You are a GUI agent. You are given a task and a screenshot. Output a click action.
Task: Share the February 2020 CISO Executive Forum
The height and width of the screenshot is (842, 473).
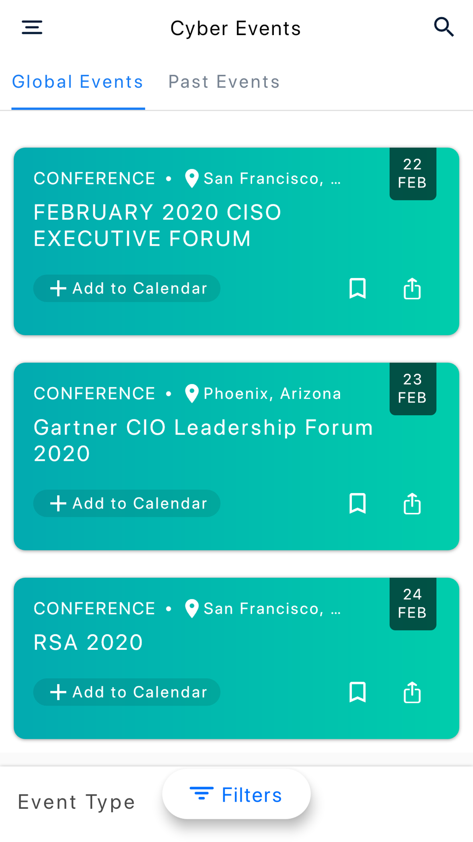point(412,288)
